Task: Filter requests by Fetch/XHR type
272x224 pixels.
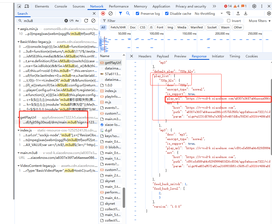Action: pos(118,27)
